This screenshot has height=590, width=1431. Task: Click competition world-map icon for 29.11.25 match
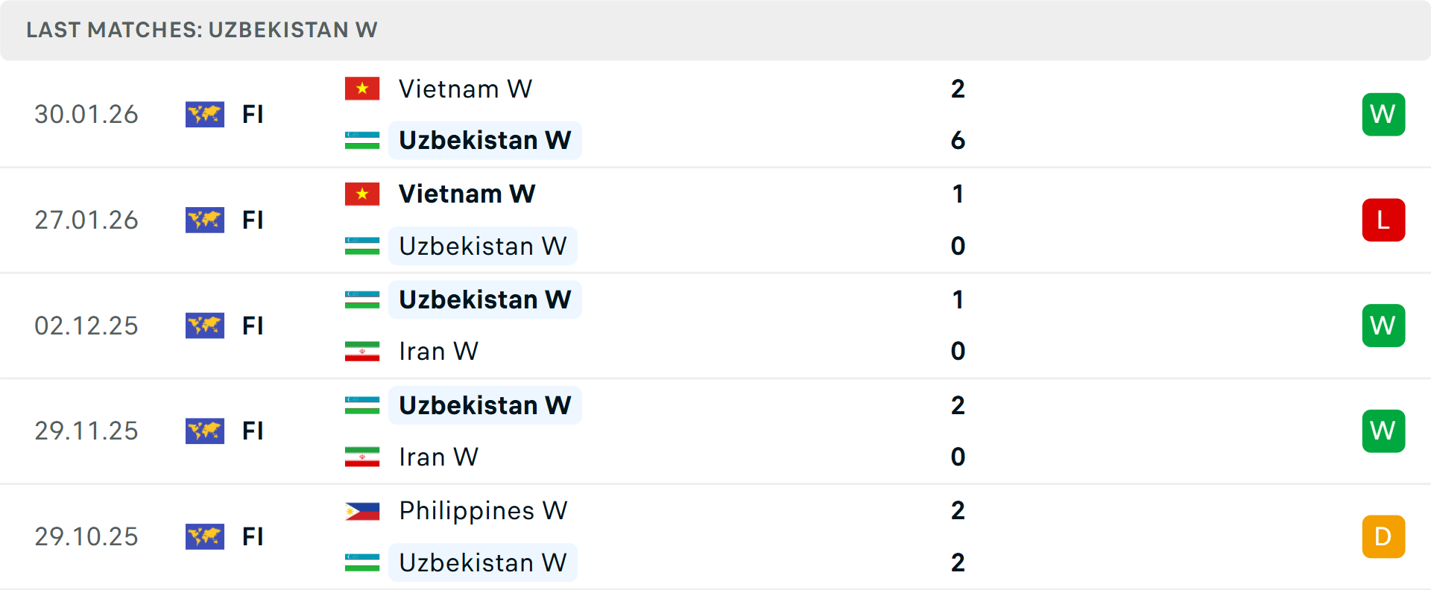pos(205,431)
